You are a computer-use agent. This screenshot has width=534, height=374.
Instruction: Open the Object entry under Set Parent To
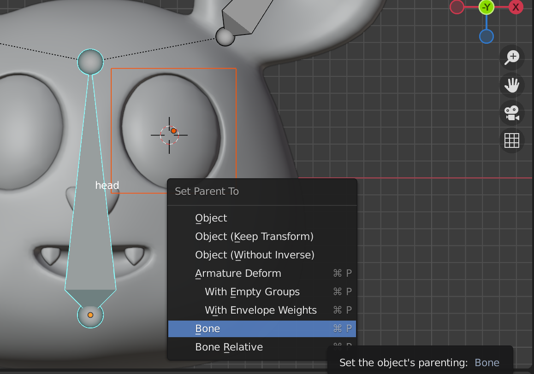pyautogui.click(x=211, y=218)
